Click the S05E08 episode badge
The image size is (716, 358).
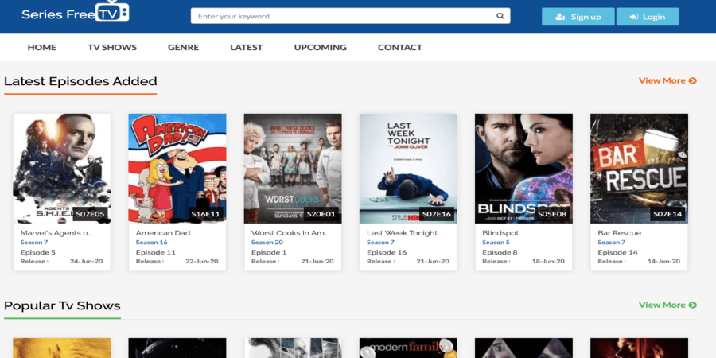553,214
